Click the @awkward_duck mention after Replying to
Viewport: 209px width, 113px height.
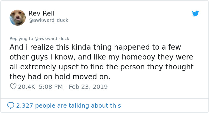[x=52, y=39]
